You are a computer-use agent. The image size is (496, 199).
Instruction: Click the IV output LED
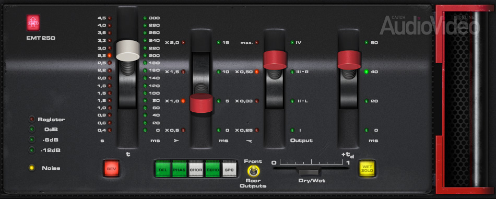pyautogui.click(x=292, y=42)
